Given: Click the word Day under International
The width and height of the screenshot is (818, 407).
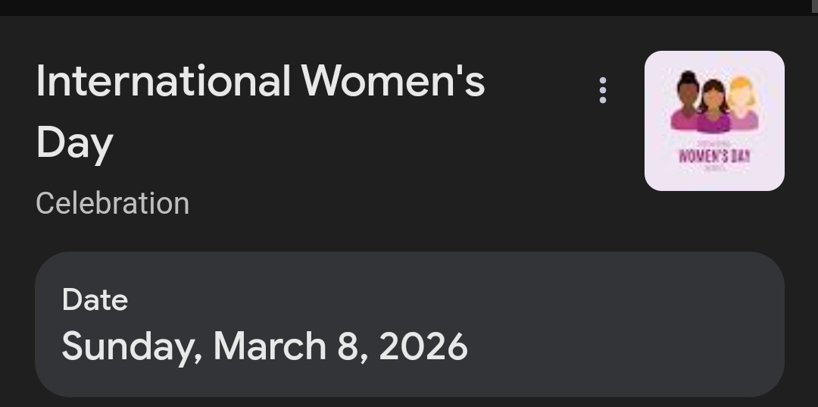Looking at the screenshot, I should pyautogui.click(x=74, y=142).
